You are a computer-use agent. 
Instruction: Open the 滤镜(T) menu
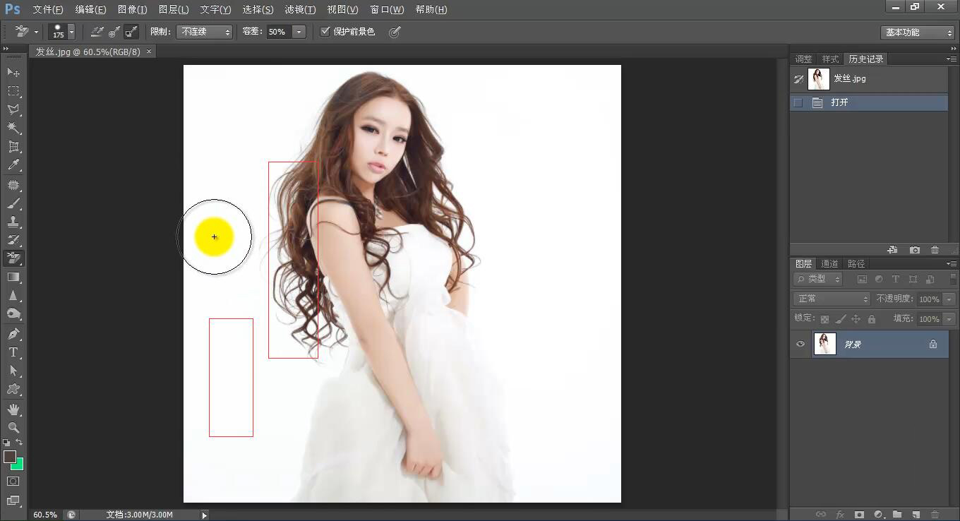click(300, 9)
